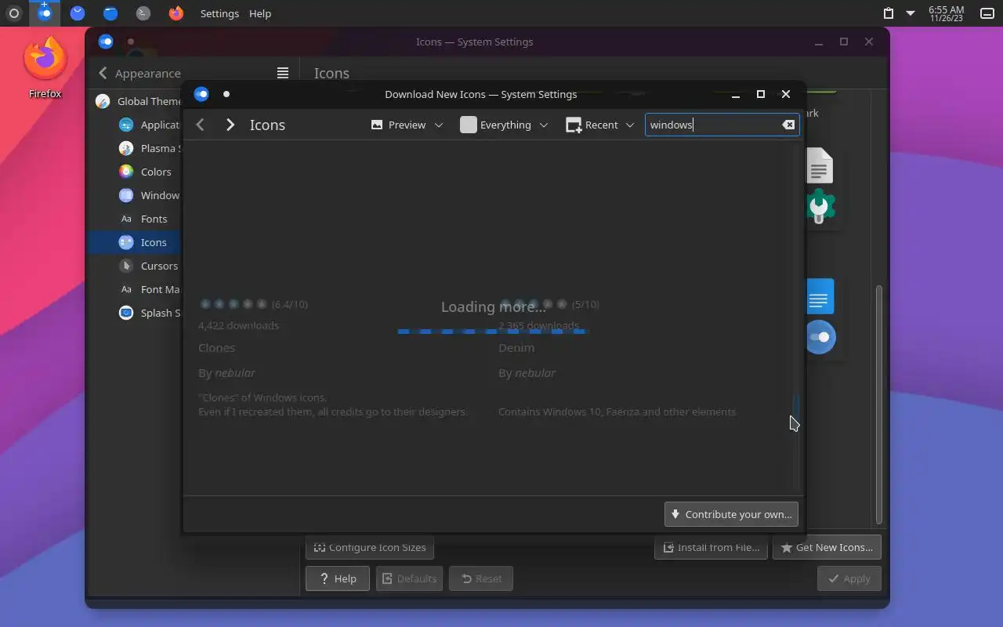The width and height of the screenshot is (1003, 627).
Task: Open Dolphin file manager from panel
Action: [110, 13]
